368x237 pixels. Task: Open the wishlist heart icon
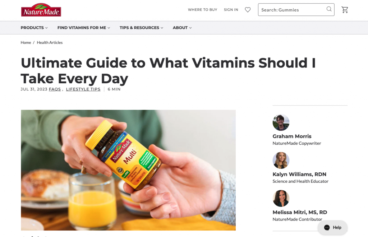248,10
